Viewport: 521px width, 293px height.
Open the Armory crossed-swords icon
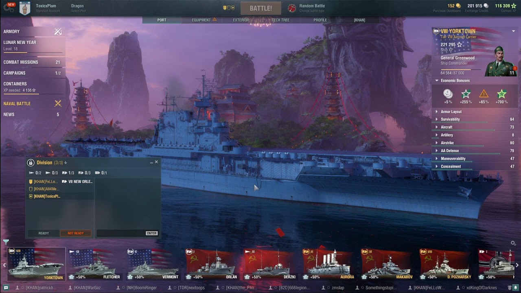coord(58,31)
